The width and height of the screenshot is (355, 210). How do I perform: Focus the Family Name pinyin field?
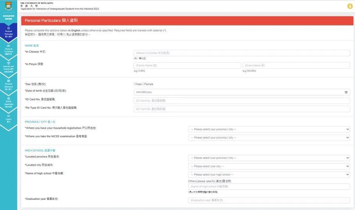[187, 66]
